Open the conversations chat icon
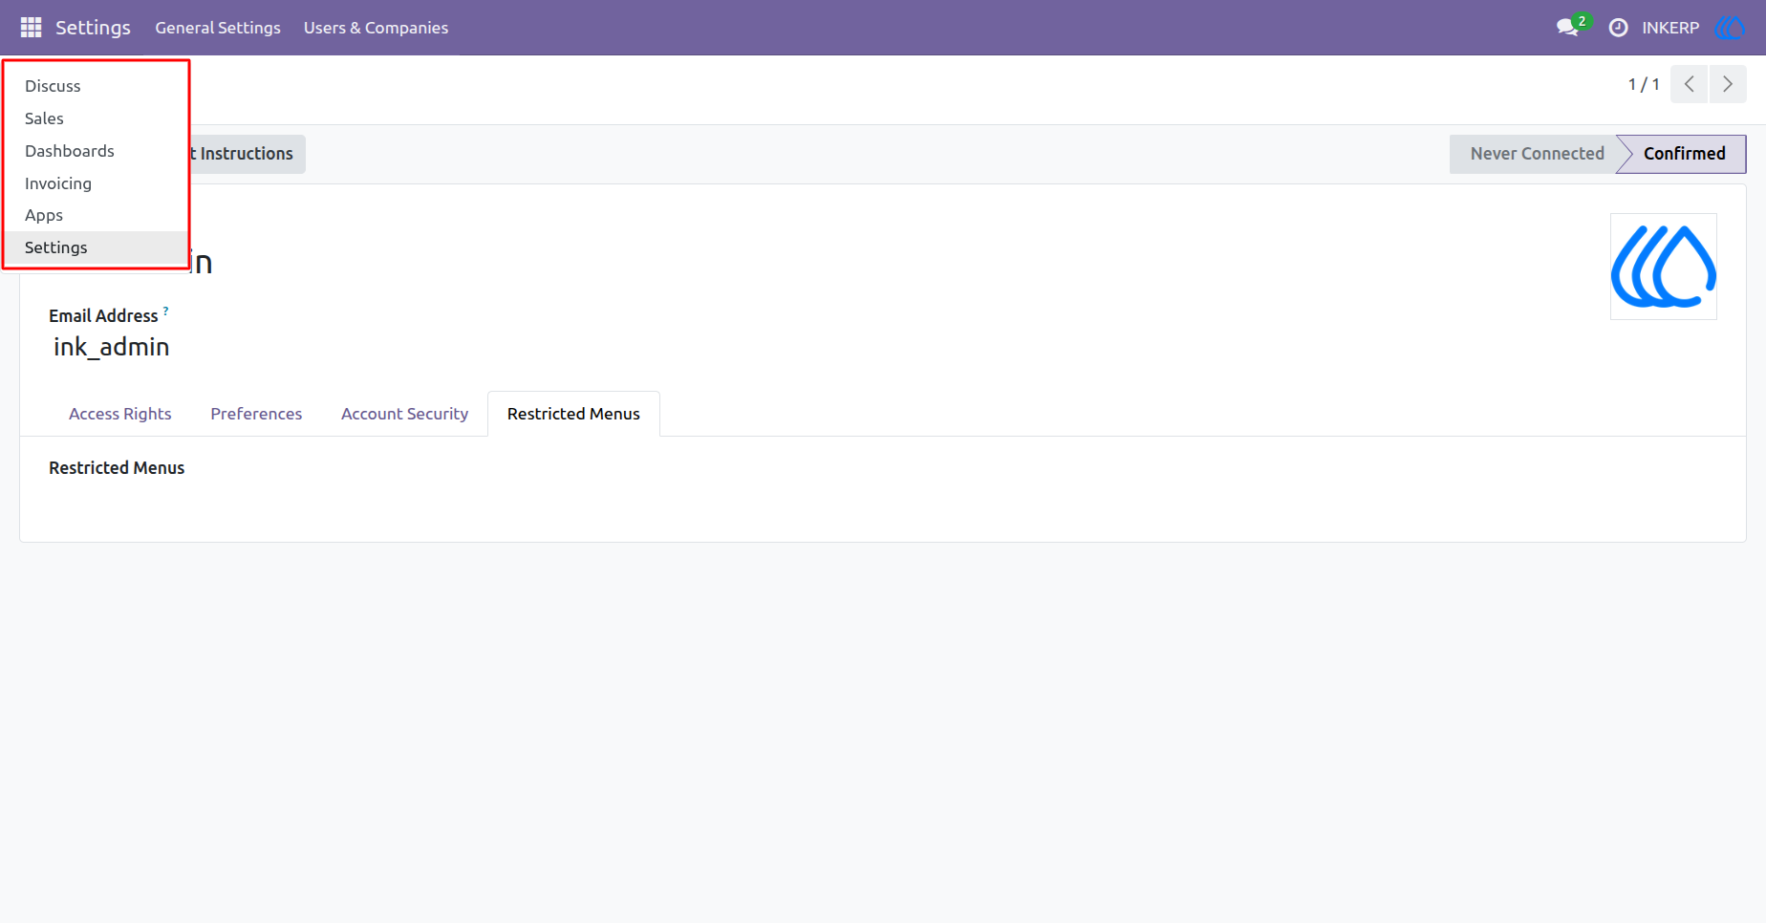1766x923 pixels. 1567,28
